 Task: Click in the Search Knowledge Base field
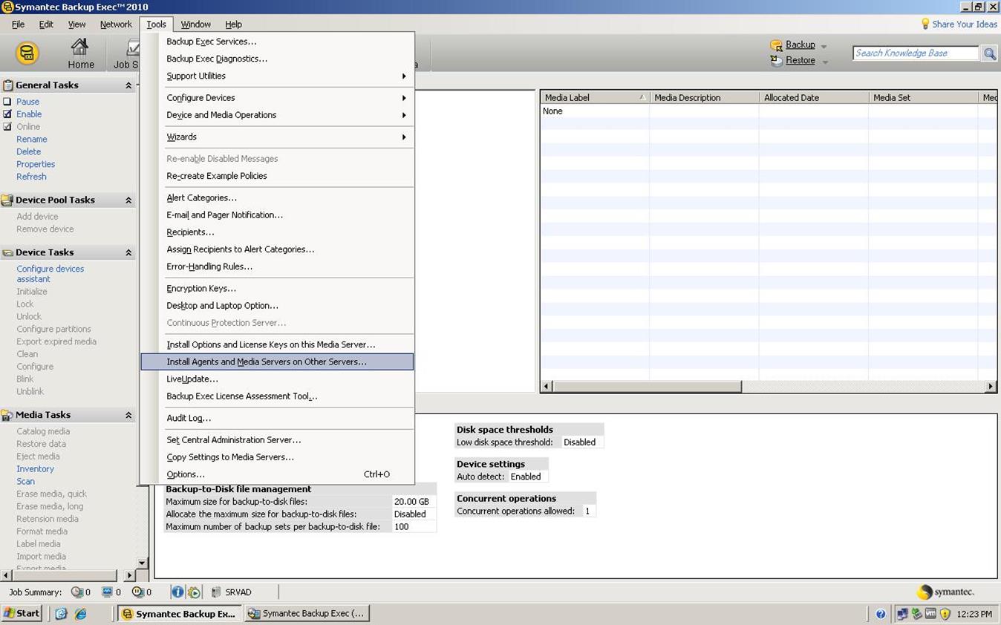(x=916, y=53)
